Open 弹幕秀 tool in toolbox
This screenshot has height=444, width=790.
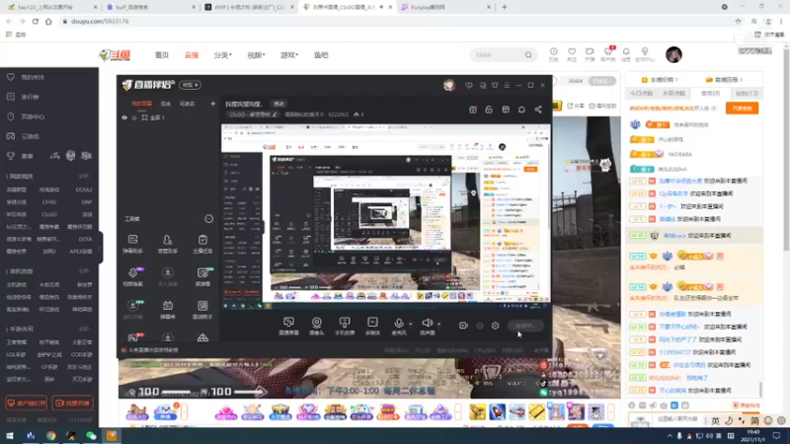(x=167, y=309)
